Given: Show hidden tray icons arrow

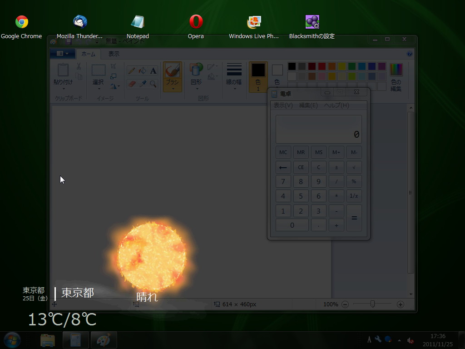Looking at the screenshot, I should (400, 340).
